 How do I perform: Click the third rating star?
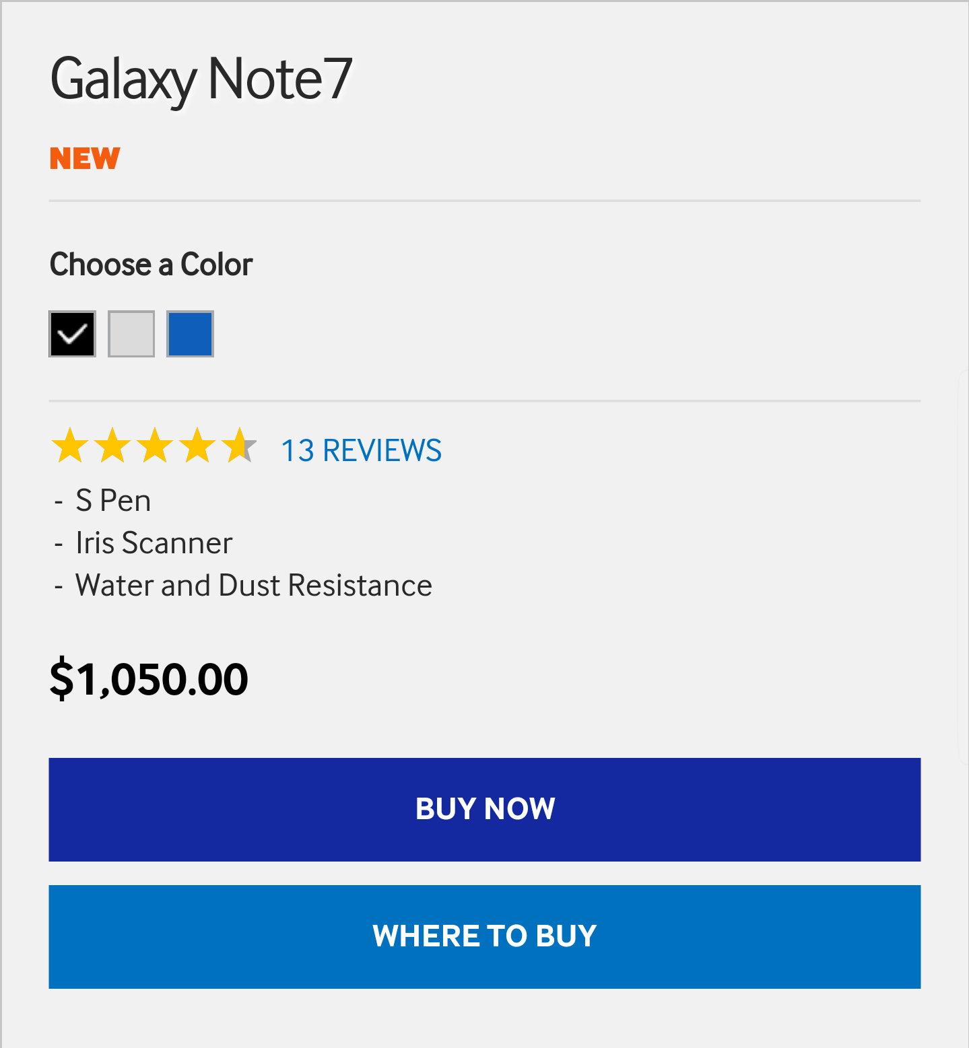click(x=155, y=446)
